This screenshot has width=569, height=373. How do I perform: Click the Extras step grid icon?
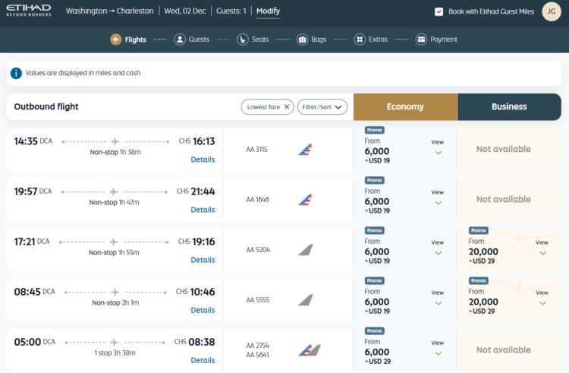(360, 40)
